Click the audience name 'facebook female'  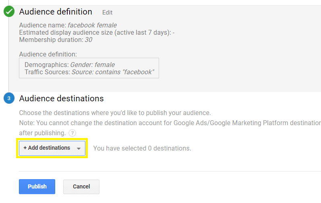(92, 25)
